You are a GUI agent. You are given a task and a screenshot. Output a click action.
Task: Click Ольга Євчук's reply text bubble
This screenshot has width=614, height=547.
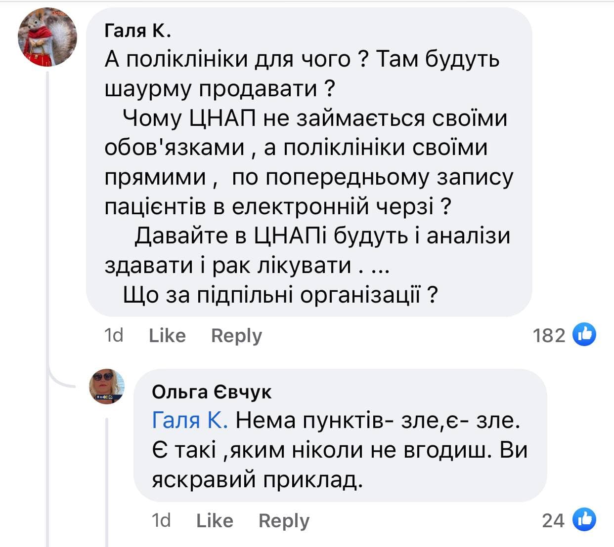(x=340, y=449)
